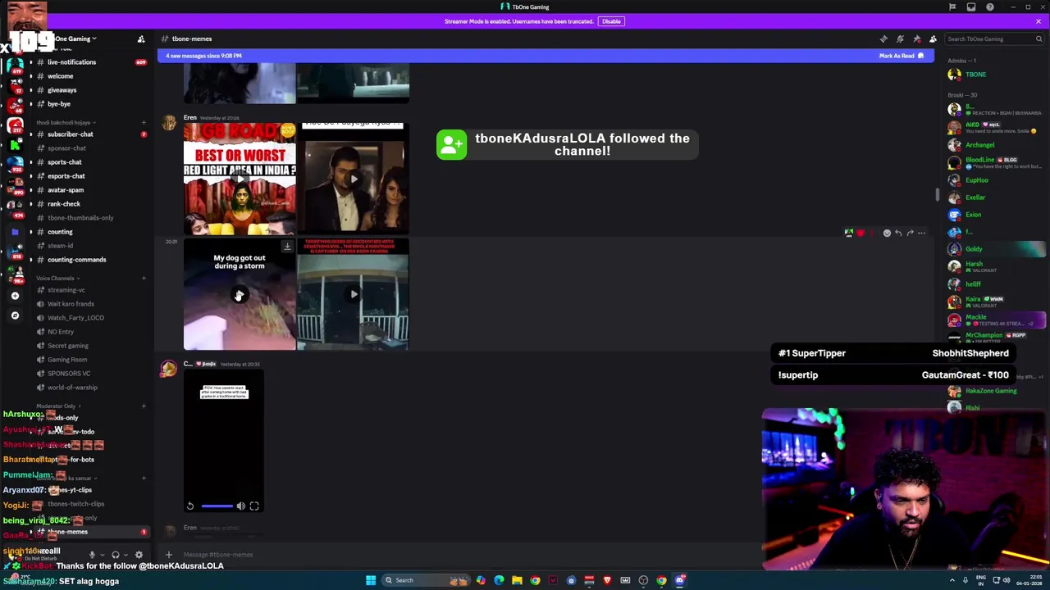Dismiss the Streamer Mode banner

point(1038,21)
